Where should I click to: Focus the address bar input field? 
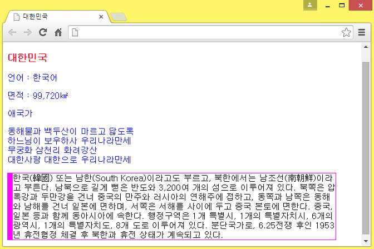tap(210, 32)
